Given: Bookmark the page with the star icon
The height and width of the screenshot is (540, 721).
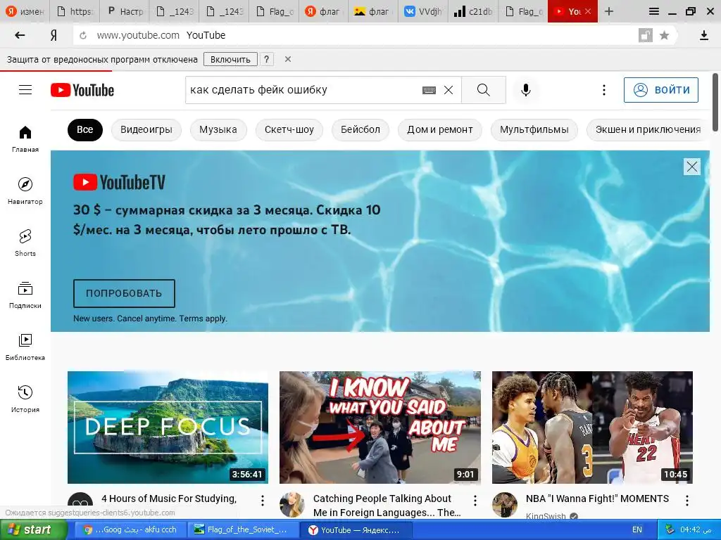Looking at the screenshot, I should click(664, 35).
